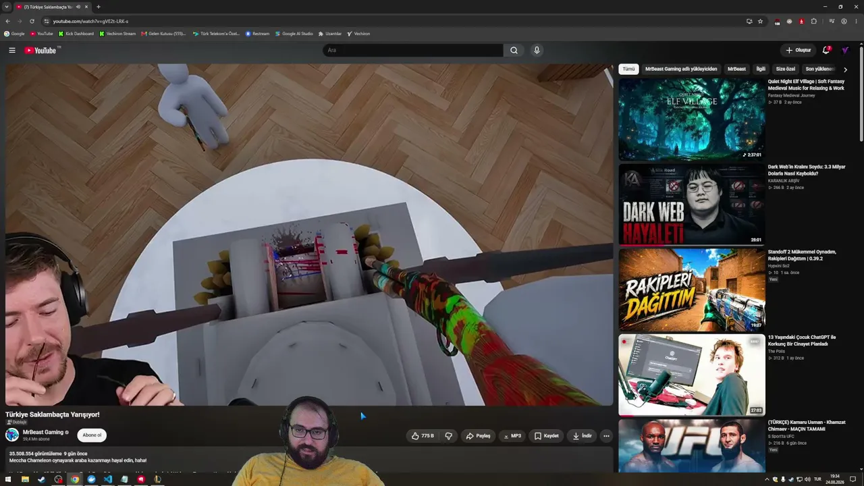
Task: Open the Dark Web'in Kralını Soydu title
Action: pos(807,170)
